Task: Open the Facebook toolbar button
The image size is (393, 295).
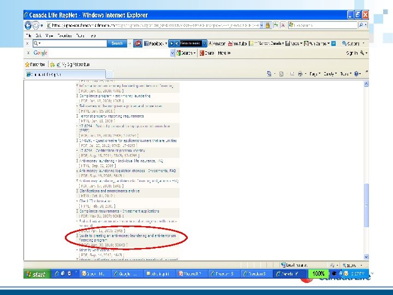Action: 156,44
